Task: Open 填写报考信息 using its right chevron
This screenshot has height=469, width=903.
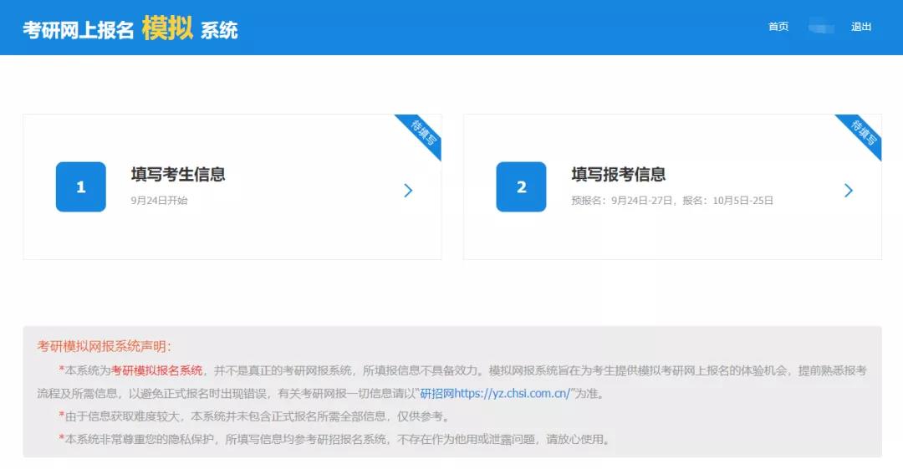Action: [849, 191]
